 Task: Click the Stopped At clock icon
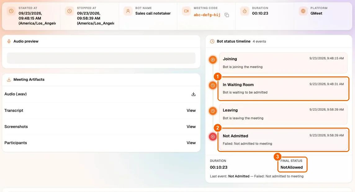tap(70, 11)
